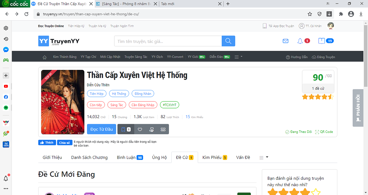
Task: Toggle the Đang Theo Dõi follow status
Action: coord(298,132)
